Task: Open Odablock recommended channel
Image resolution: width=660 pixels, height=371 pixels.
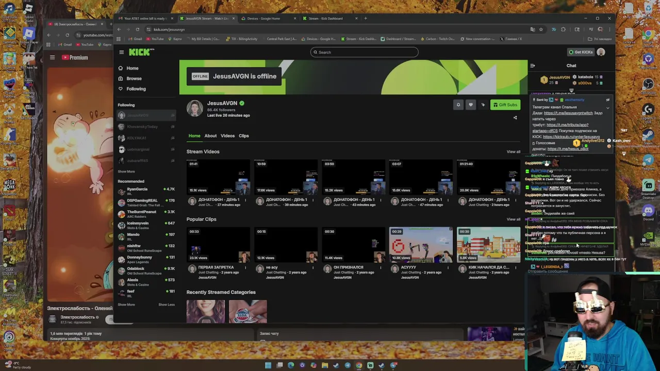Action: coord(146,271)
